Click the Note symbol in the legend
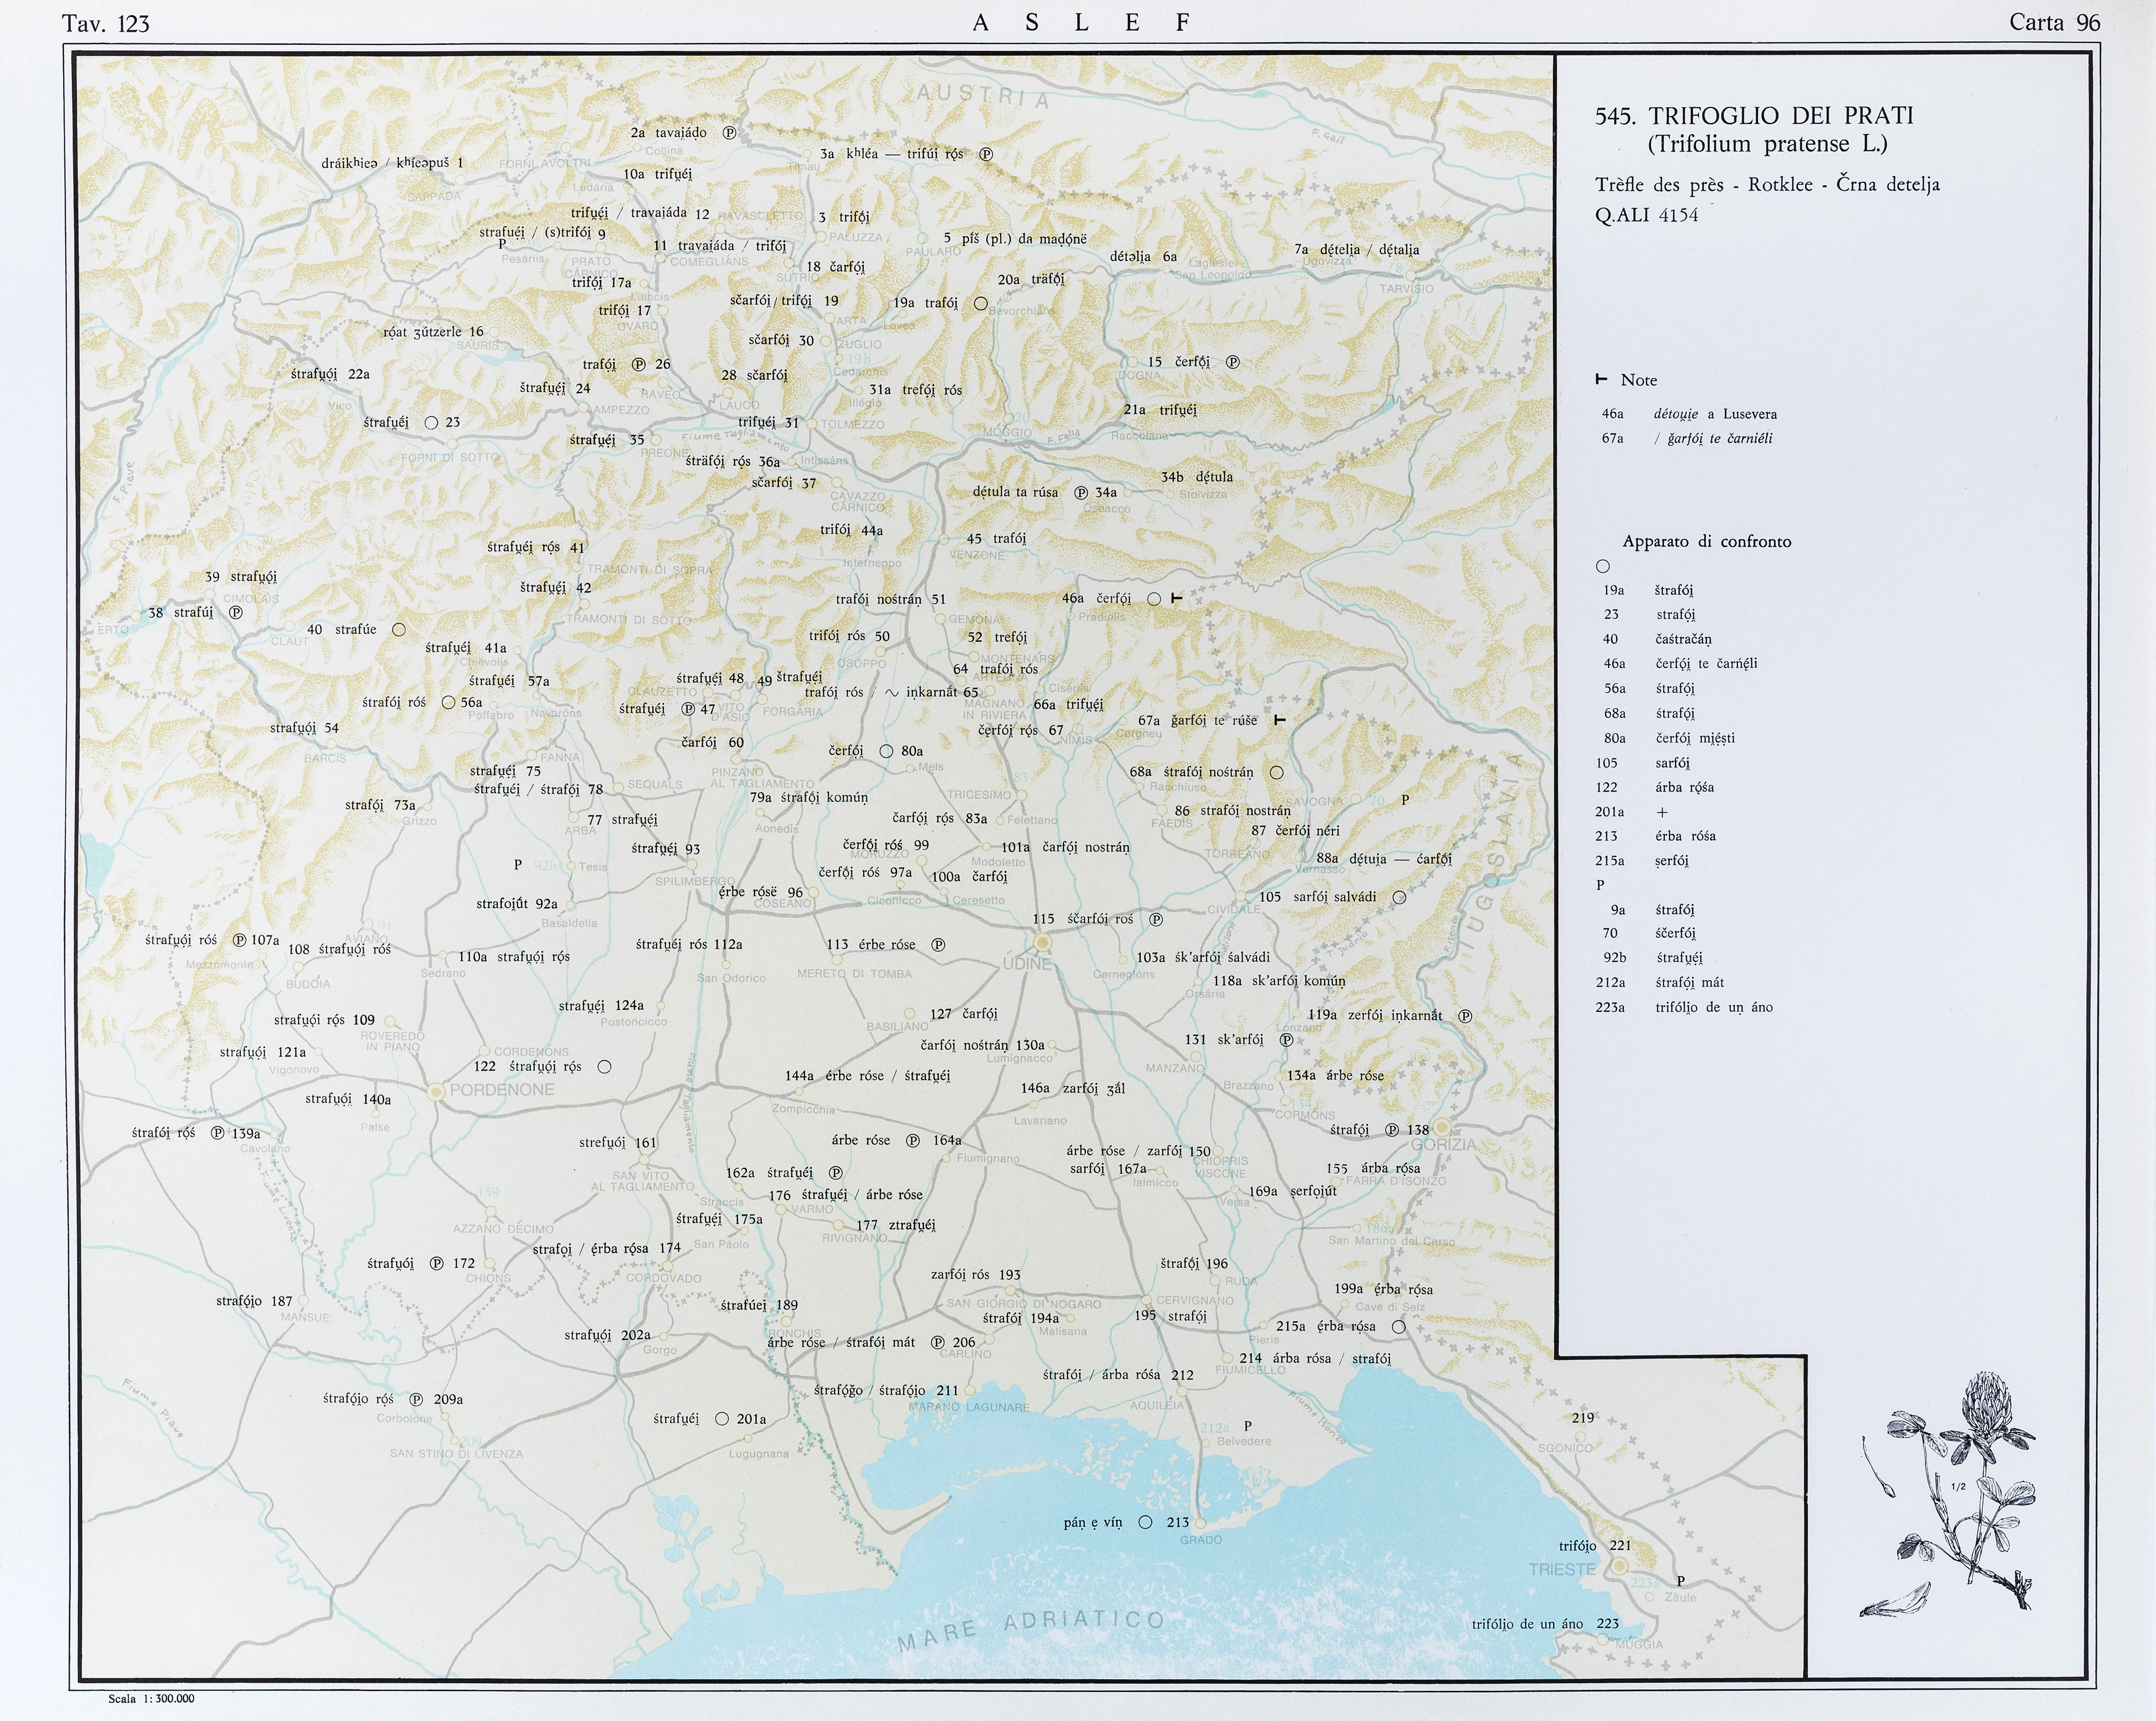Screen dimensions: 2156x1721 pyautogui.click(x=1601, y=380)
